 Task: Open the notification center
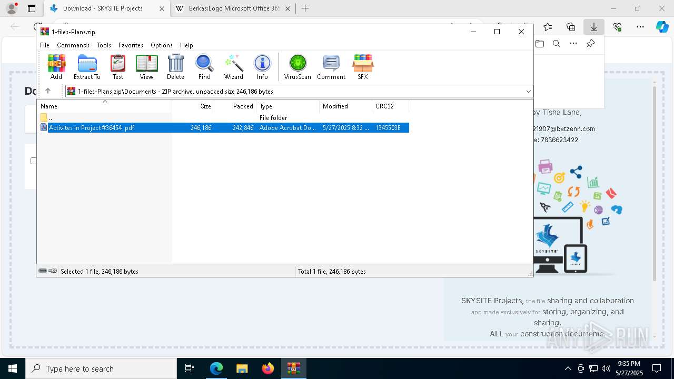[x=657, y=368]
